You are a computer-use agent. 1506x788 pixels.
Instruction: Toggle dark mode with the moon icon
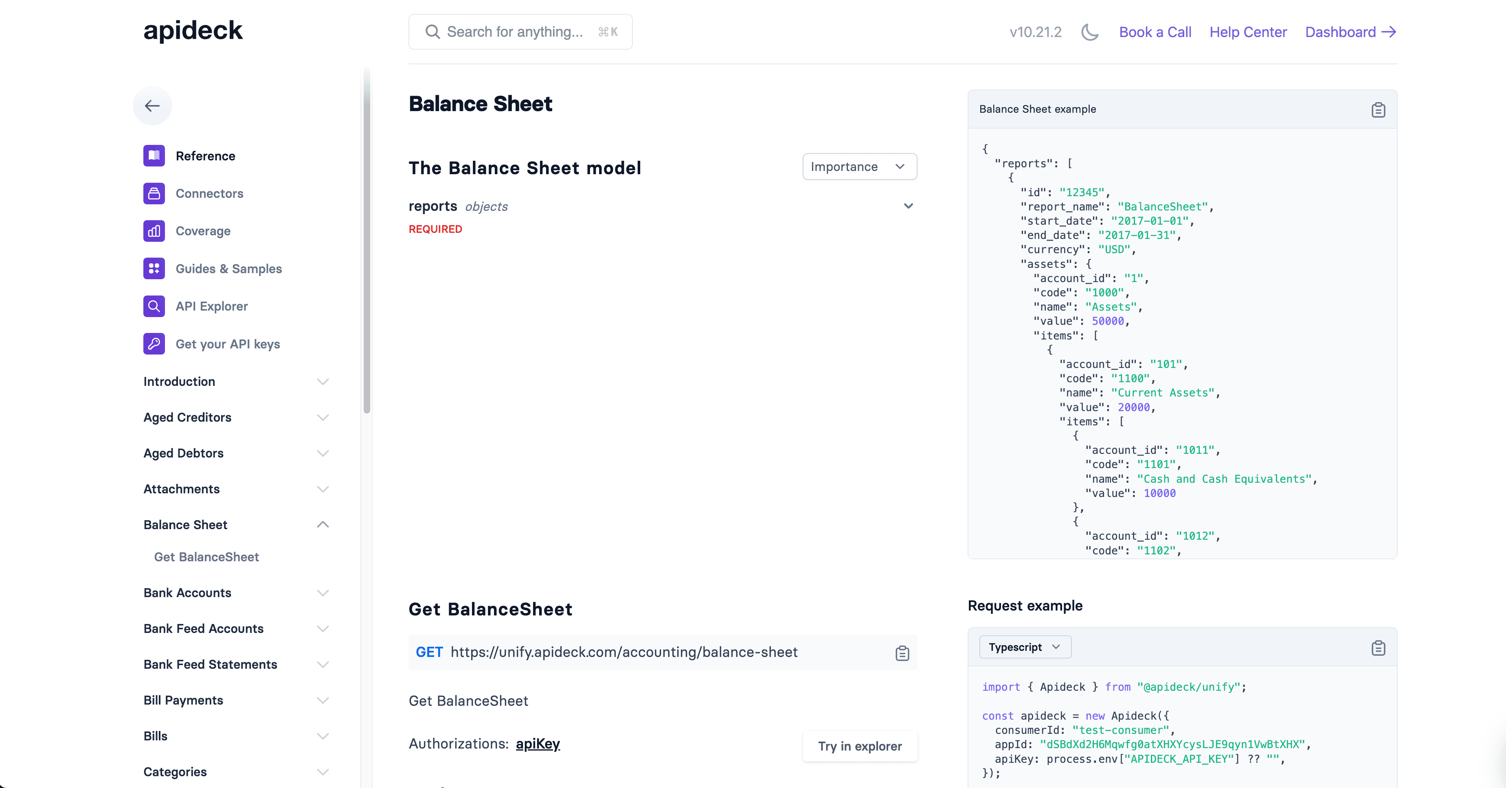tap(1089, 32)
